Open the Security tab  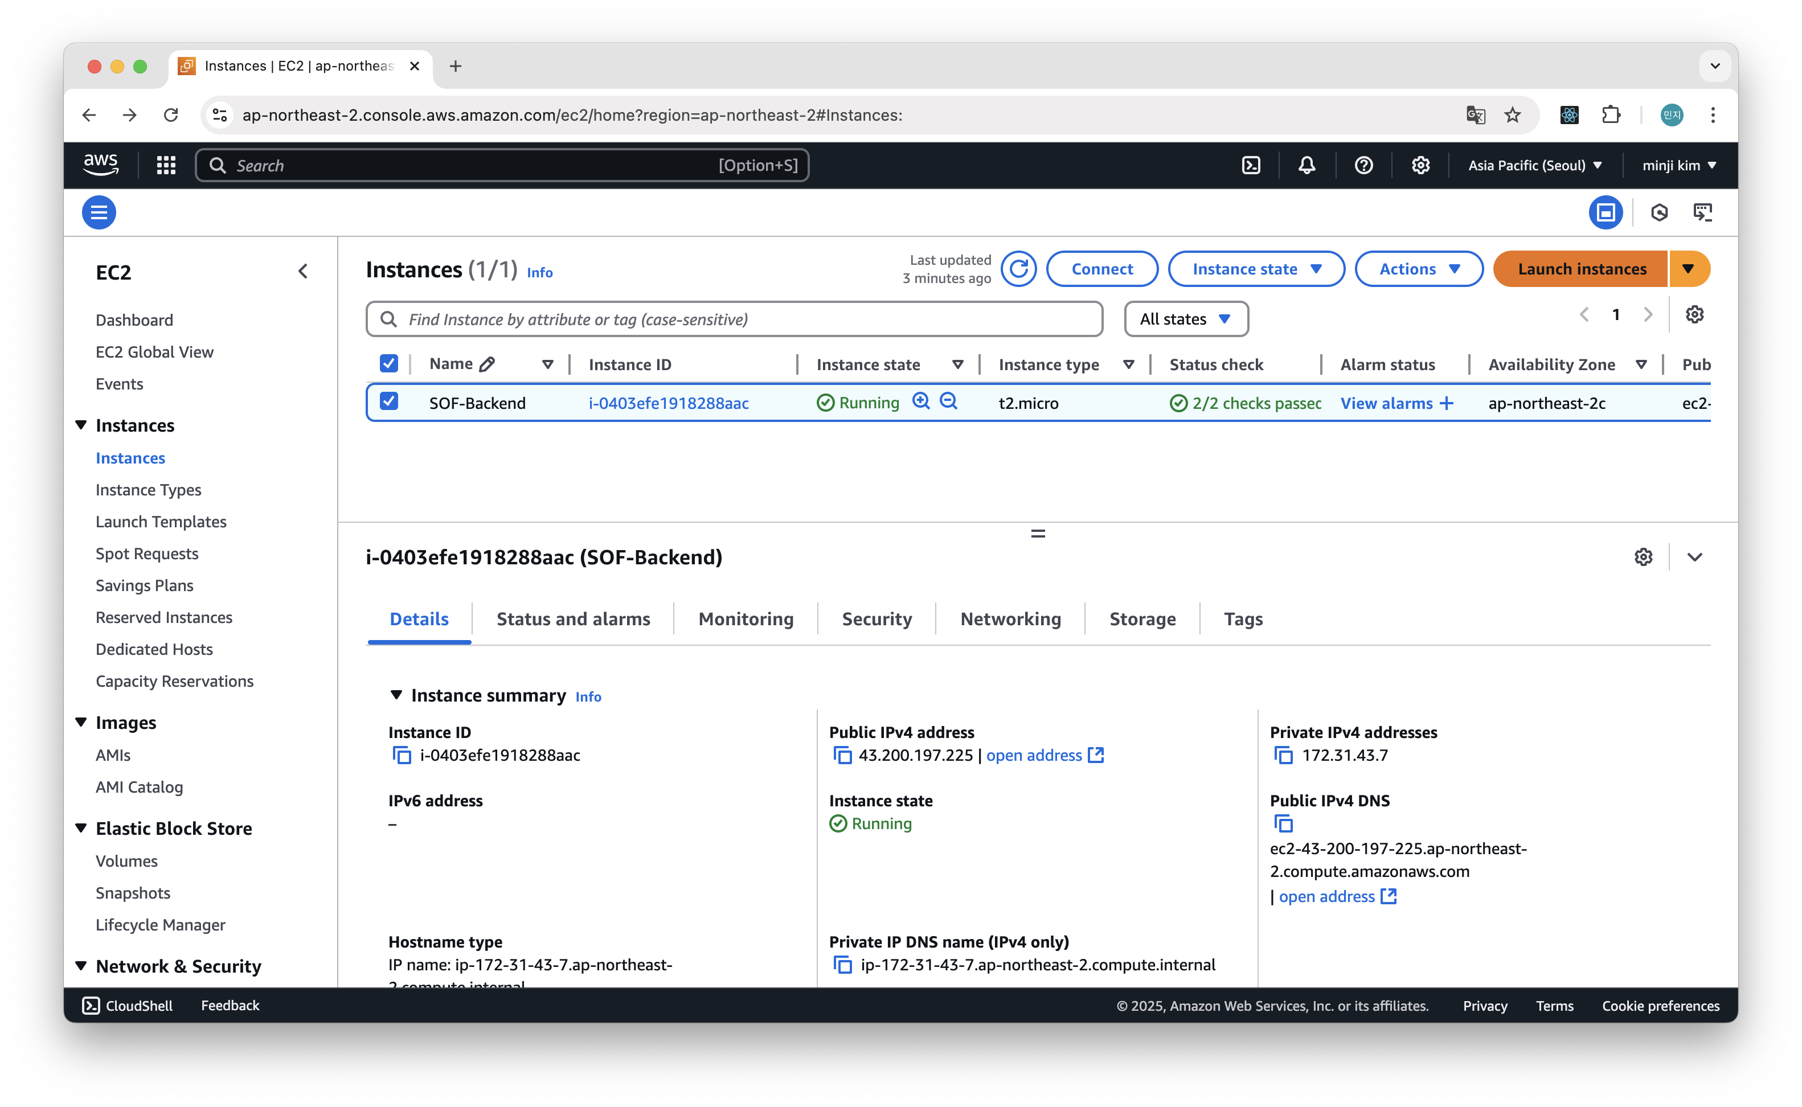877,618
